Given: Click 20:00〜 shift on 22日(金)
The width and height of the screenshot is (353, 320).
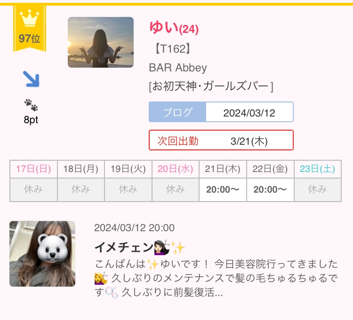Looking at the screenshot, I should 270,190.
